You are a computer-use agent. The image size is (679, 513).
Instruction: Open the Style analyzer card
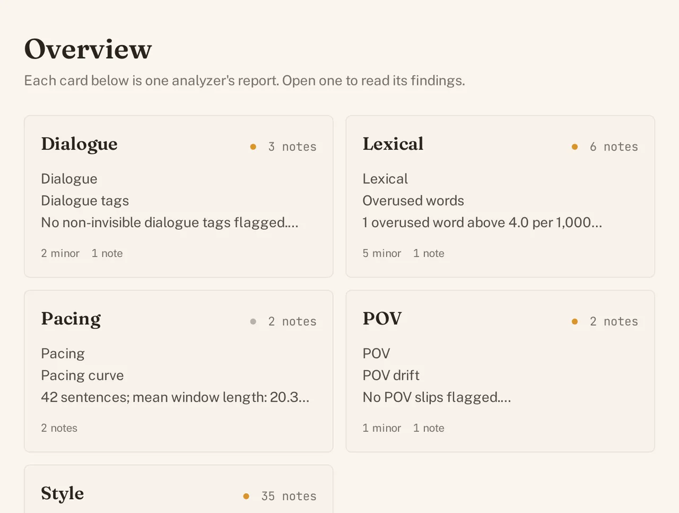[x=178, y=489]
